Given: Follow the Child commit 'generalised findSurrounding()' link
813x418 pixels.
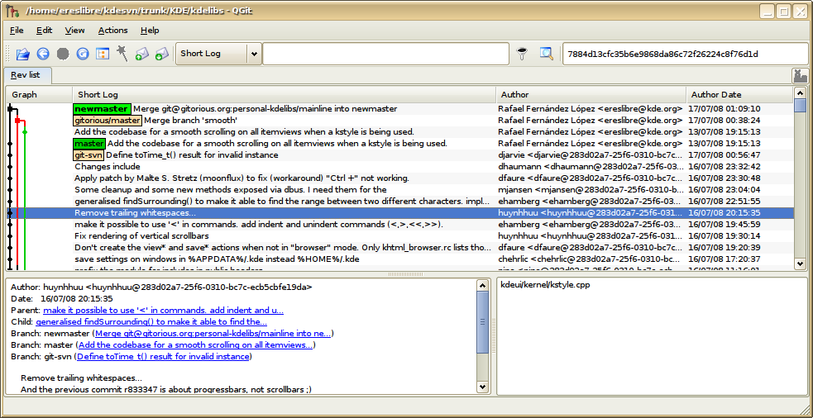Looking at the screenshot, I should tap(151, 321).
